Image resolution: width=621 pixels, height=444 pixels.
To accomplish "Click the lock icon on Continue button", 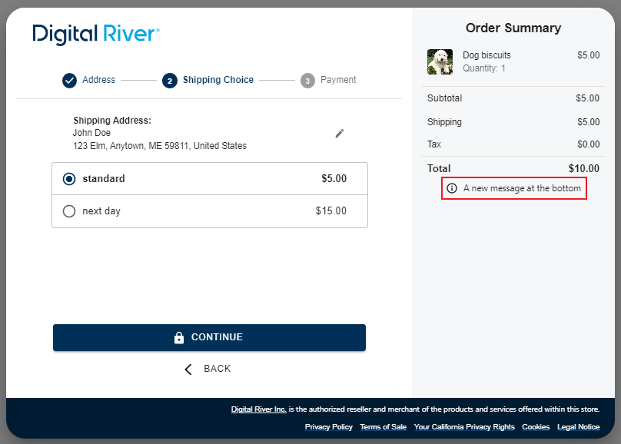I will pyautogui.click(x=179, y=338).
